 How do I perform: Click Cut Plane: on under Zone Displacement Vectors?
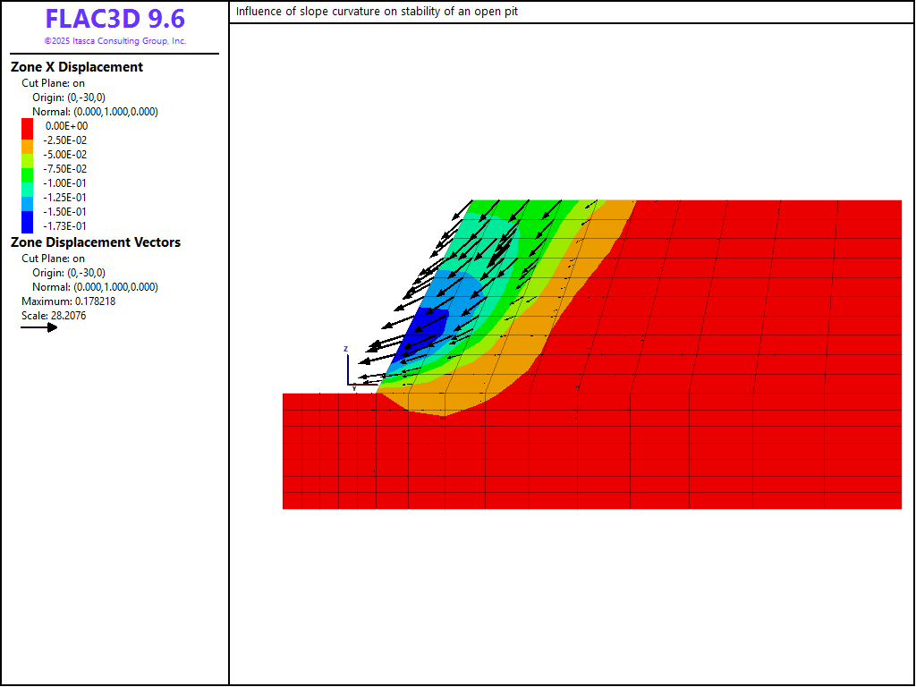[54, 259]
